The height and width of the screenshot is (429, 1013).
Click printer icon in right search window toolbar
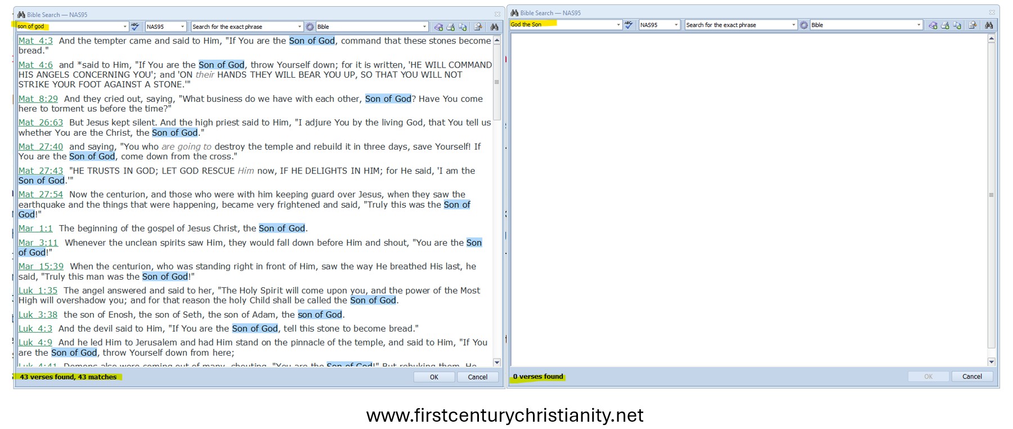945,25
